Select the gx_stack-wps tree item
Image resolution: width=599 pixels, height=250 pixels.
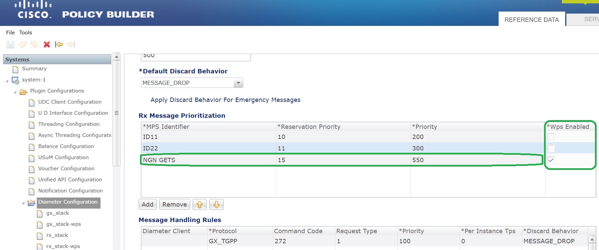pyautogui.click(x=63, y=224)
